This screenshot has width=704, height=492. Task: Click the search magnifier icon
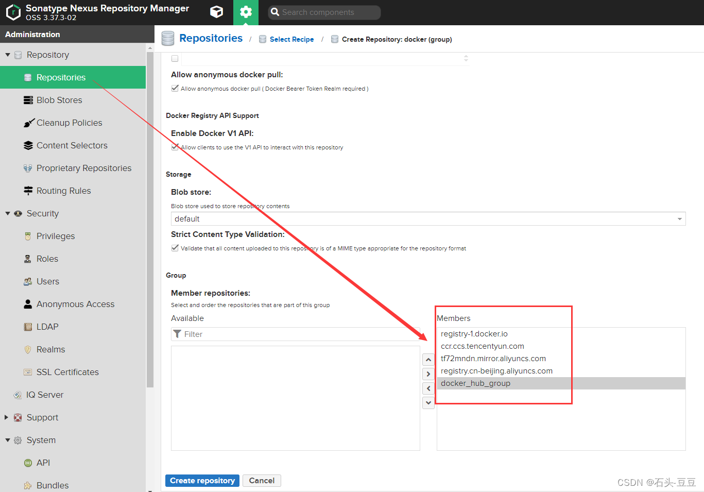click(x=275, y=12)
